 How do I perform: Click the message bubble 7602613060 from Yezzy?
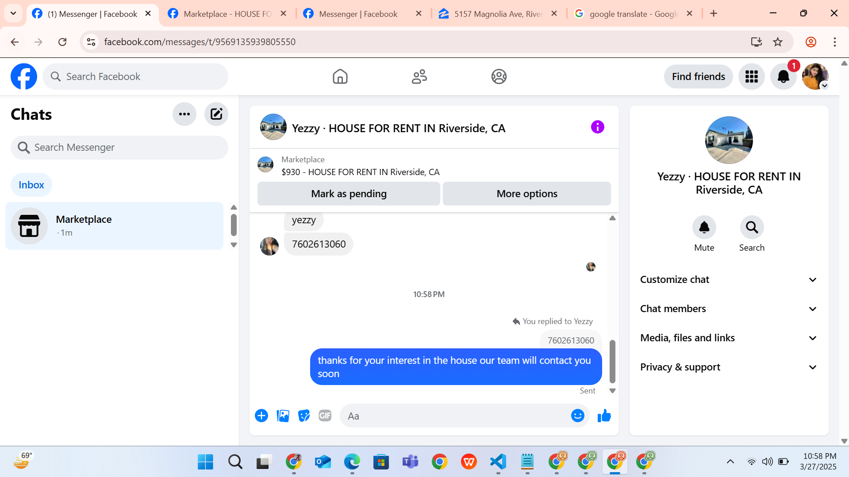pyautogui.click(x=319, y=244)
